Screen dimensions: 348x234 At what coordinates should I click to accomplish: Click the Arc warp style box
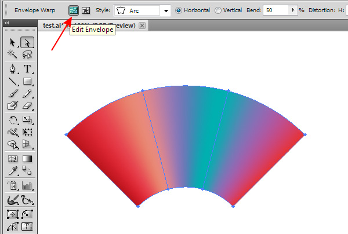pos(137,10)
